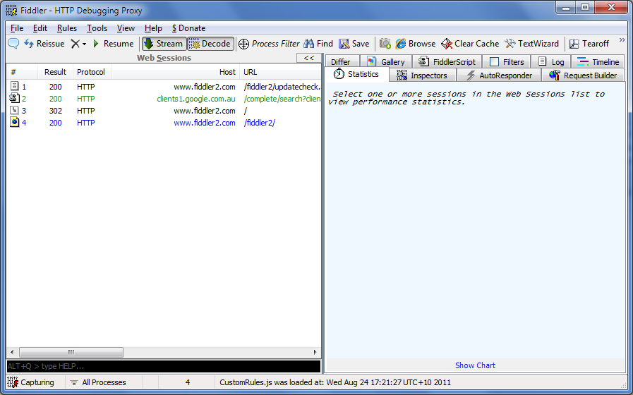This screenshot has width=633, height=395.
Task: Open the AutoResponder tab
Action: coord(499,75)
